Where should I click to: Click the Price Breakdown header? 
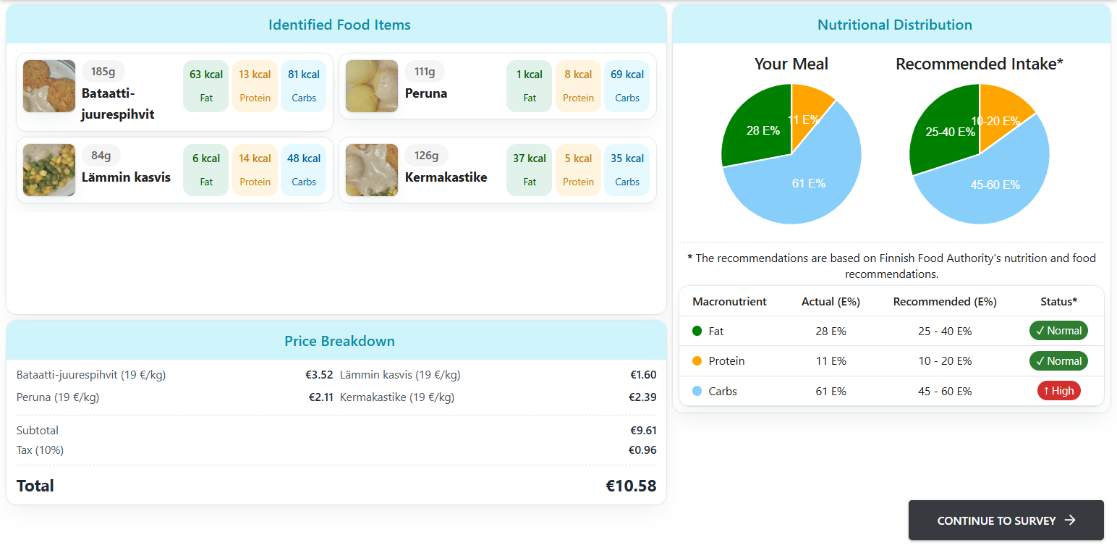click(x=339, y=341)
